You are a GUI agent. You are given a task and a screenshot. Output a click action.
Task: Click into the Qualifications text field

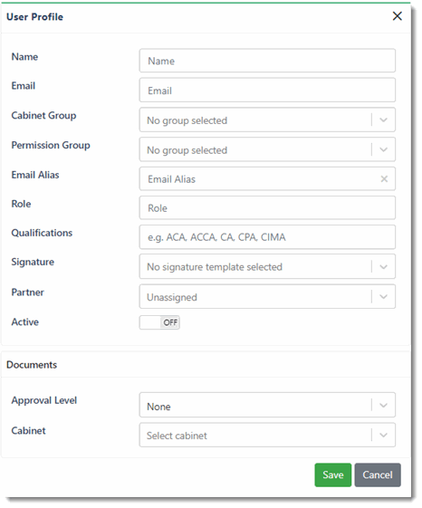267,237
